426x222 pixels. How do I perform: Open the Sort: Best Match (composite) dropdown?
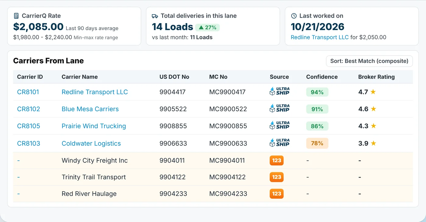[369, 61]
